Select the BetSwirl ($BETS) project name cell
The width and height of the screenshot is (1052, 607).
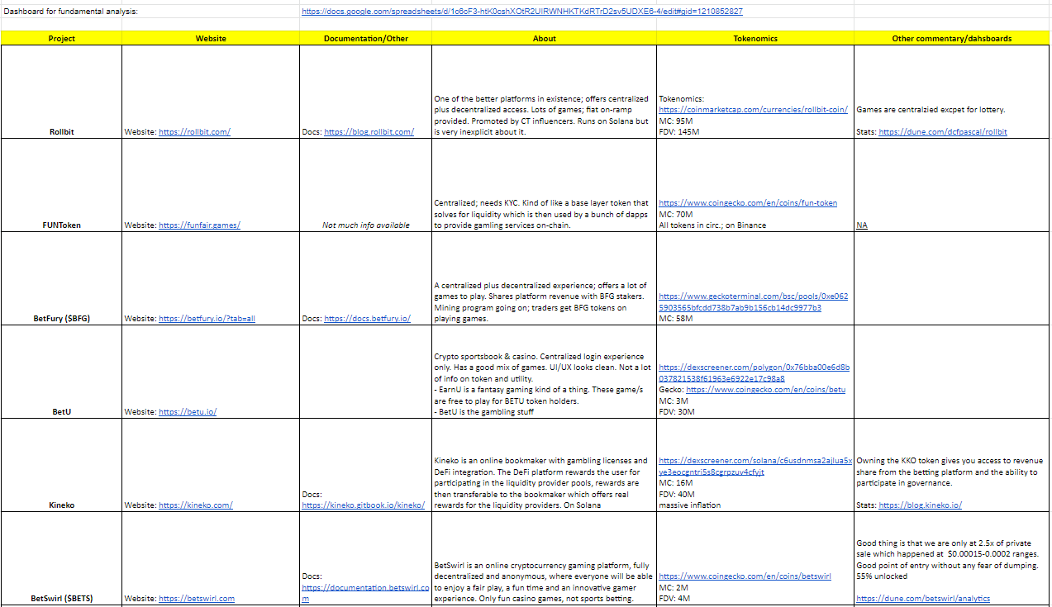61,559
